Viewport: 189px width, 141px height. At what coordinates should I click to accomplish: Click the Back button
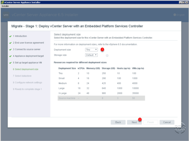coord(118,122)
